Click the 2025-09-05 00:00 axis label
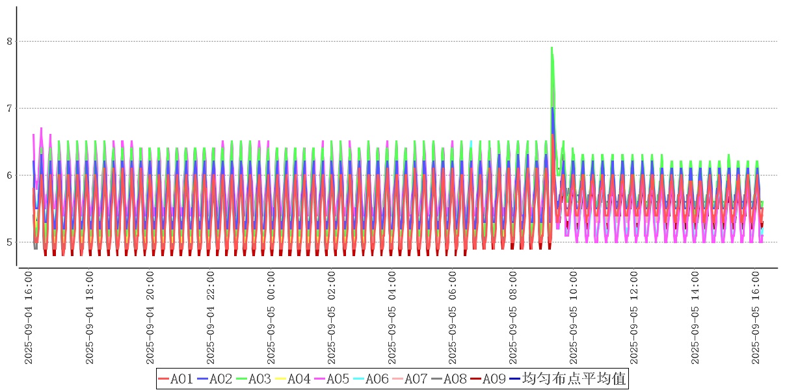The image size is (785, 390). (x=271, y=318)
